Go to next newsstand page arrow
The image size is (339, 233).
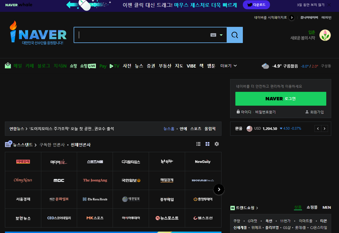[219, 190]
